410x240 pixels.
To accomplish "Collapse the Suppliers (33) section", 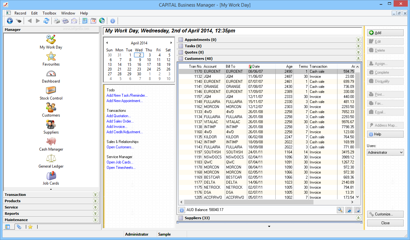I will pos(358,218).
